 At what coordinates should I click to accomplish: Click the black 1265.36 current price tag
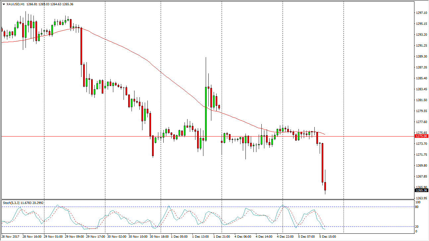tap(421, 190)
